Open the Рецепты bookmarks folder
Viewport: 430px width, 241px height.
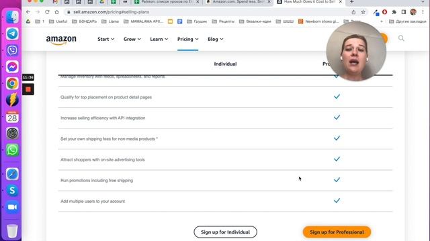(223, 21)
